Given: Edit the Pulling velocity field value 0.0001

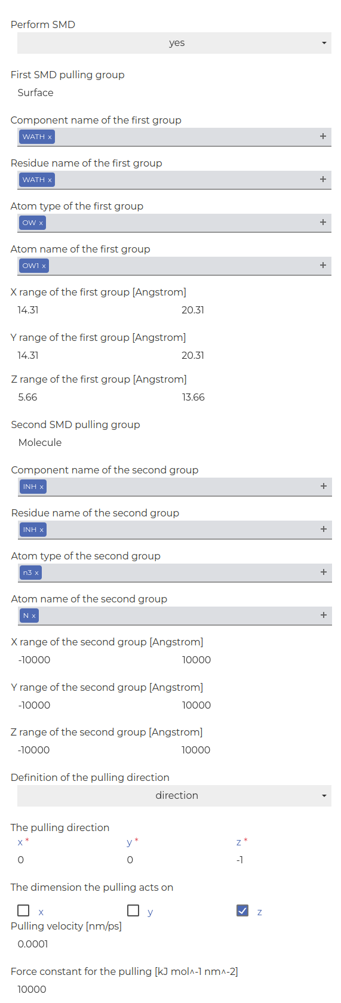Looking at the screenshot, I should (x=174, y=944).
